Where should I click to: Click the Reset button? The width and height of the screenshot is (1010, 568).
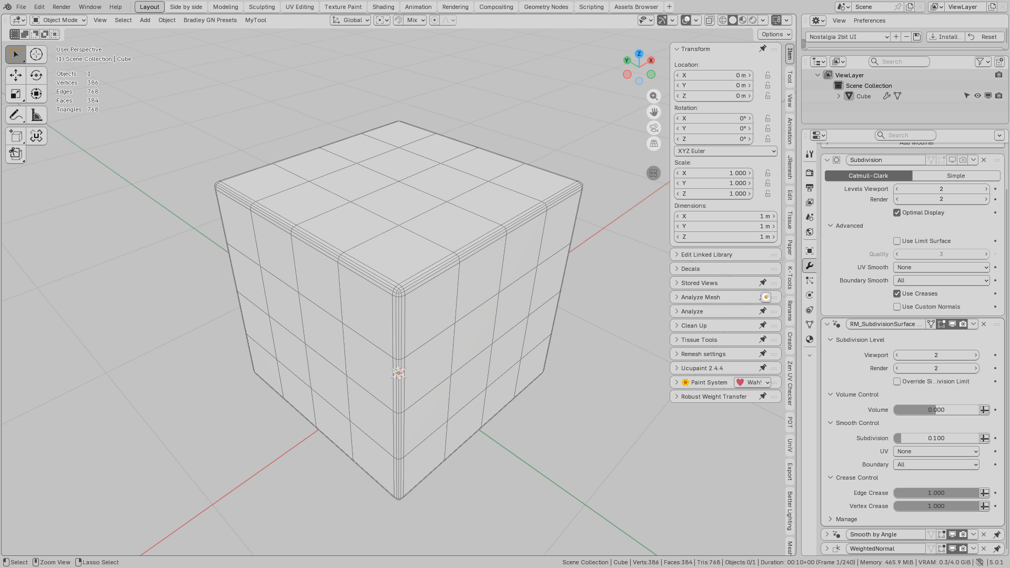point(984,37)
